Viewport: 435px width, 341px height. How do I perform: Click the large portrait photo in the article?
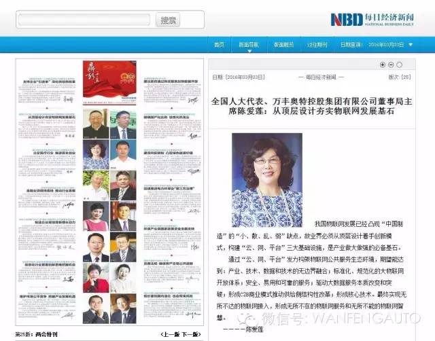(267, 180)
